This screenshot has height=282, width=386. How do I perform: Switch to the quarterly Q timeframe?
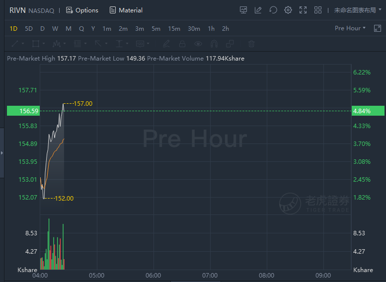pyautogui.click(x=81, y=29)
